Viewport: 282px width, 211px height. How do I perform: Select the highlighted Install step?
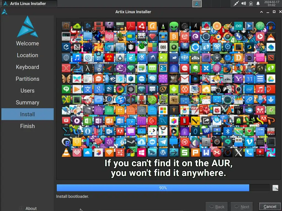[x=28, y=114]
